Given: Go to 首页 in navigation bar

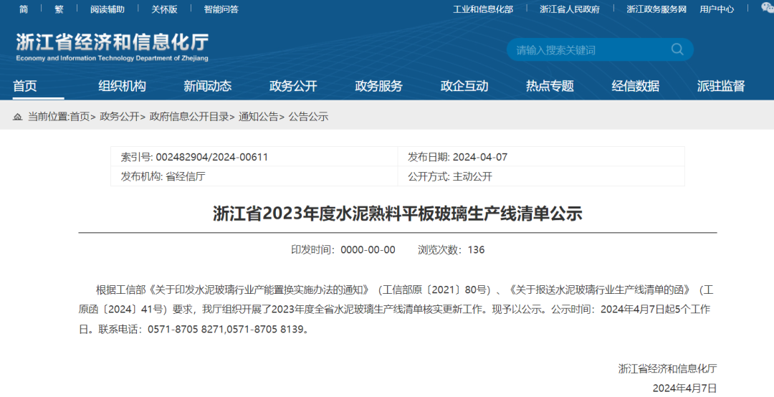Looking at the screenshot, I should (25, 86).
